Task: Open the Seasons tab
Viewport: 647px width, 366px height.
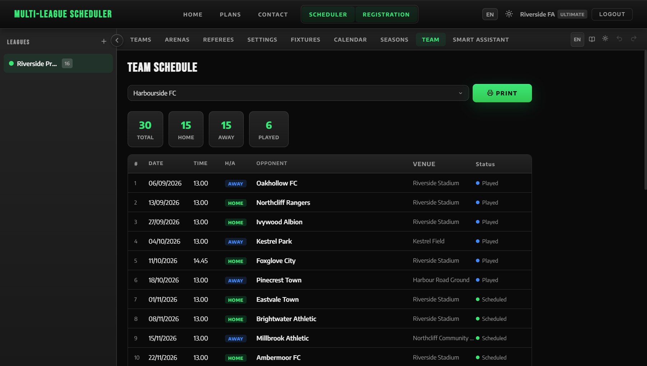Action: (x=394, y=39)
